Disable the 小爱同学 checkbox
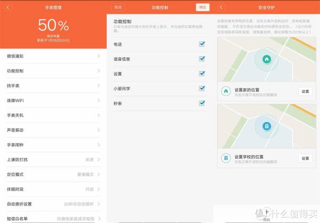 (202, 88)
